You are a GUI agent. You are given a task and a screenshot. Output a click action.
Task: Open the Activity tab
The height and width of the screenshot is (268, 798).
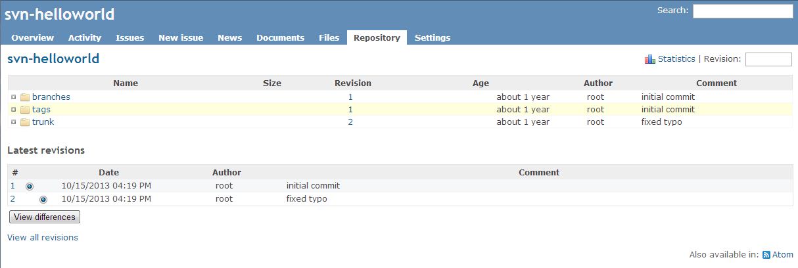(85, 37)
